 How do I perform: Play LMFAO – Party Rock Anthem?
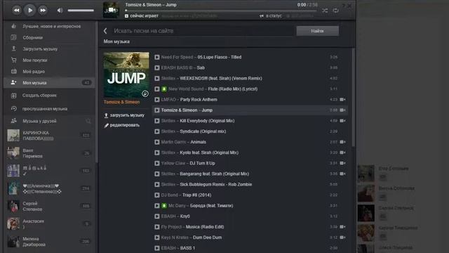point(157,100)
